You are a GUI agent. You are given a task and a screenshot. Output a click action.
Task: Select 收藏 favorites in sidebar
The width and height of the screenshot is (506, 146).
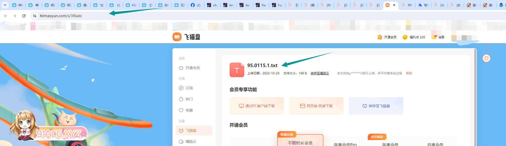[189, 110]
